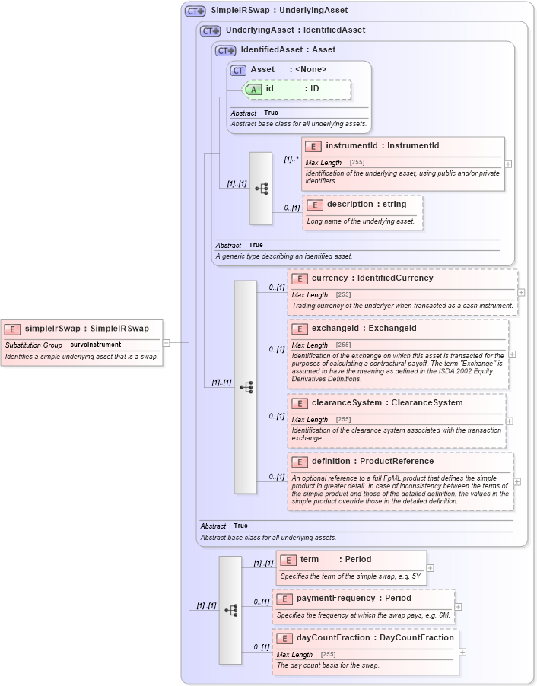Click the description : string label

point(367,205)
